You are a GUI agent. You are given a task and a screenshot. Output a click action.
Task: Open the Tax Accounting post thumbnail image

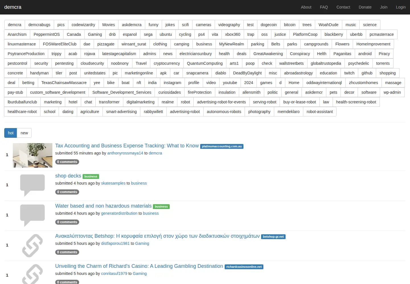[32, 155]
